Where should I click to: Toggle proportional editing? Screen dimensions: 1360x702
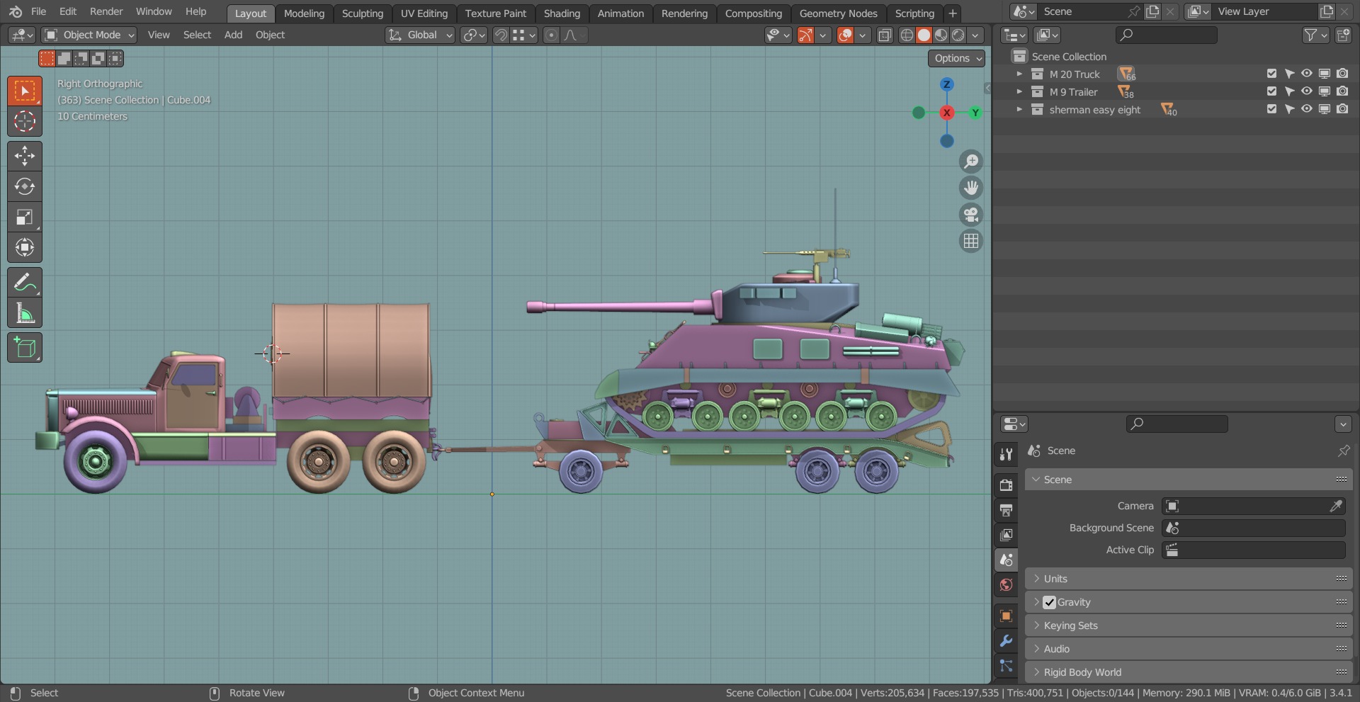pyautogui.click(x=551, y=35)
